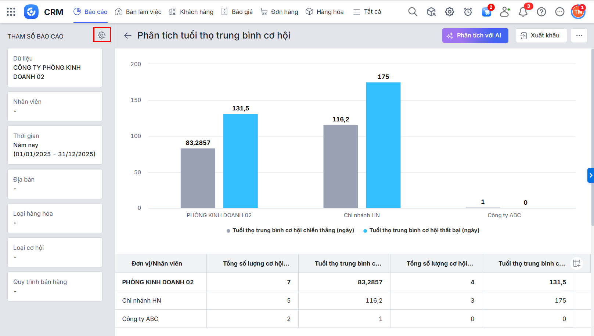Switch to the Khách hàng tab

click(191, 12)
